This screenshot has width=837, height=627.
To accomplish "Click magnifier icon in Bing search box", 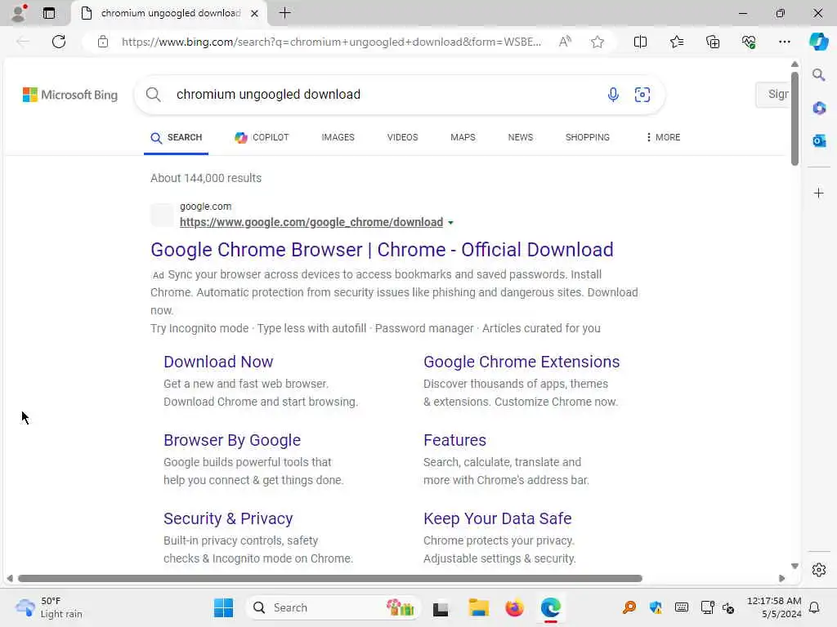I will pyautogui.click(x=153, y=95).
